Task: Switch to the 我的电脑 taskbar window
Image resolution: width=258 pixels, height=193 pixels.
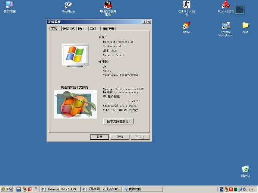Action: coord(143,189)
